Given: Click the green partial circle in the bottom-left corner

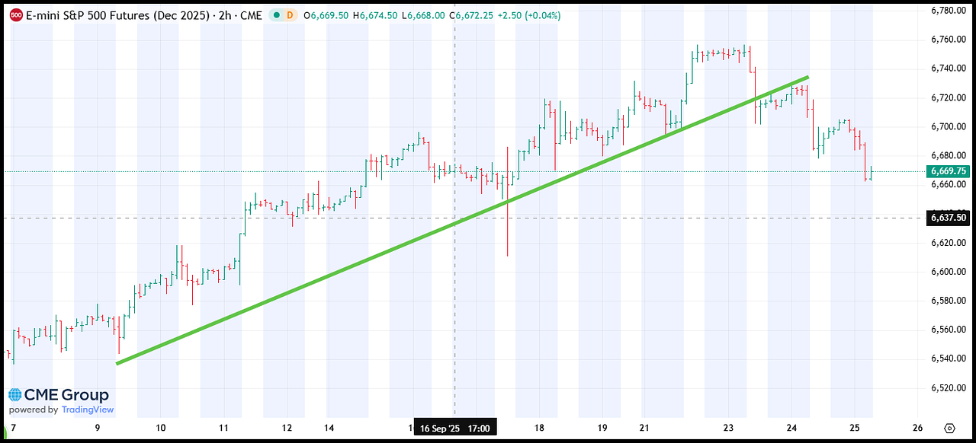Looking at the screenshot, I should pos(4,436).
